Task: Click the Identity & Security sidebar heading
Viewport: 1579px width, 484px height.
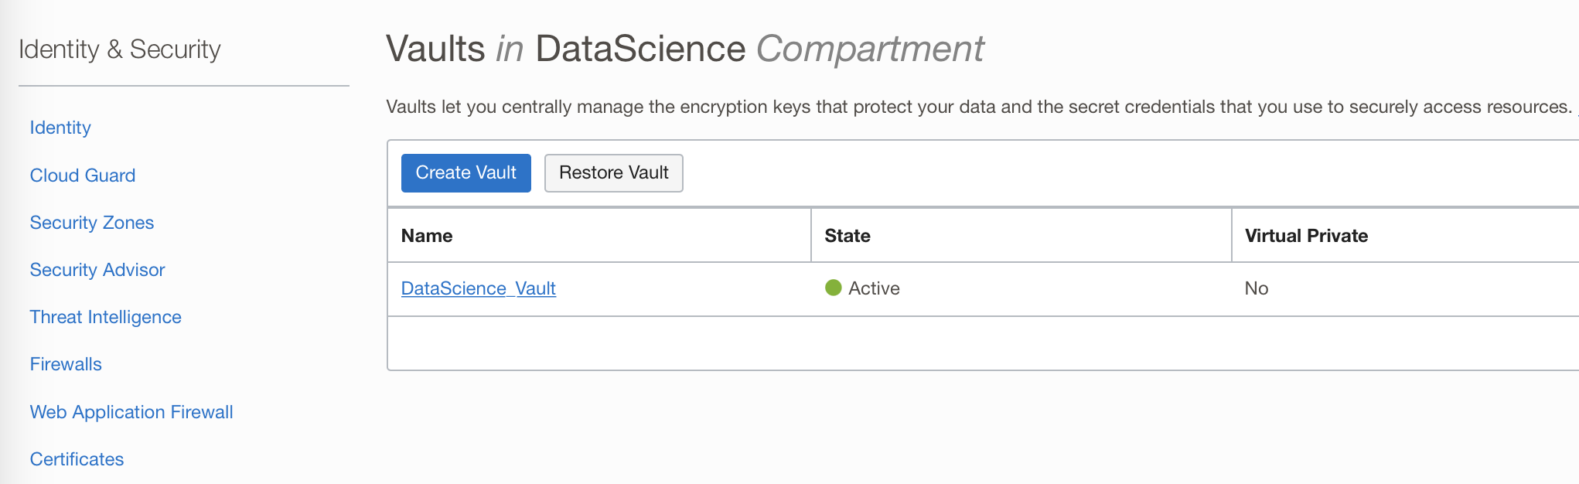Action: point(120,49)
